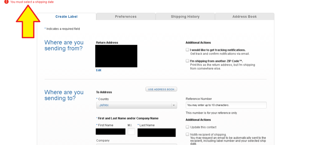Tick the Update this contact checkbox
This screenshot has height=145, width=309.
pyautogui.click(x=187, y=127)
